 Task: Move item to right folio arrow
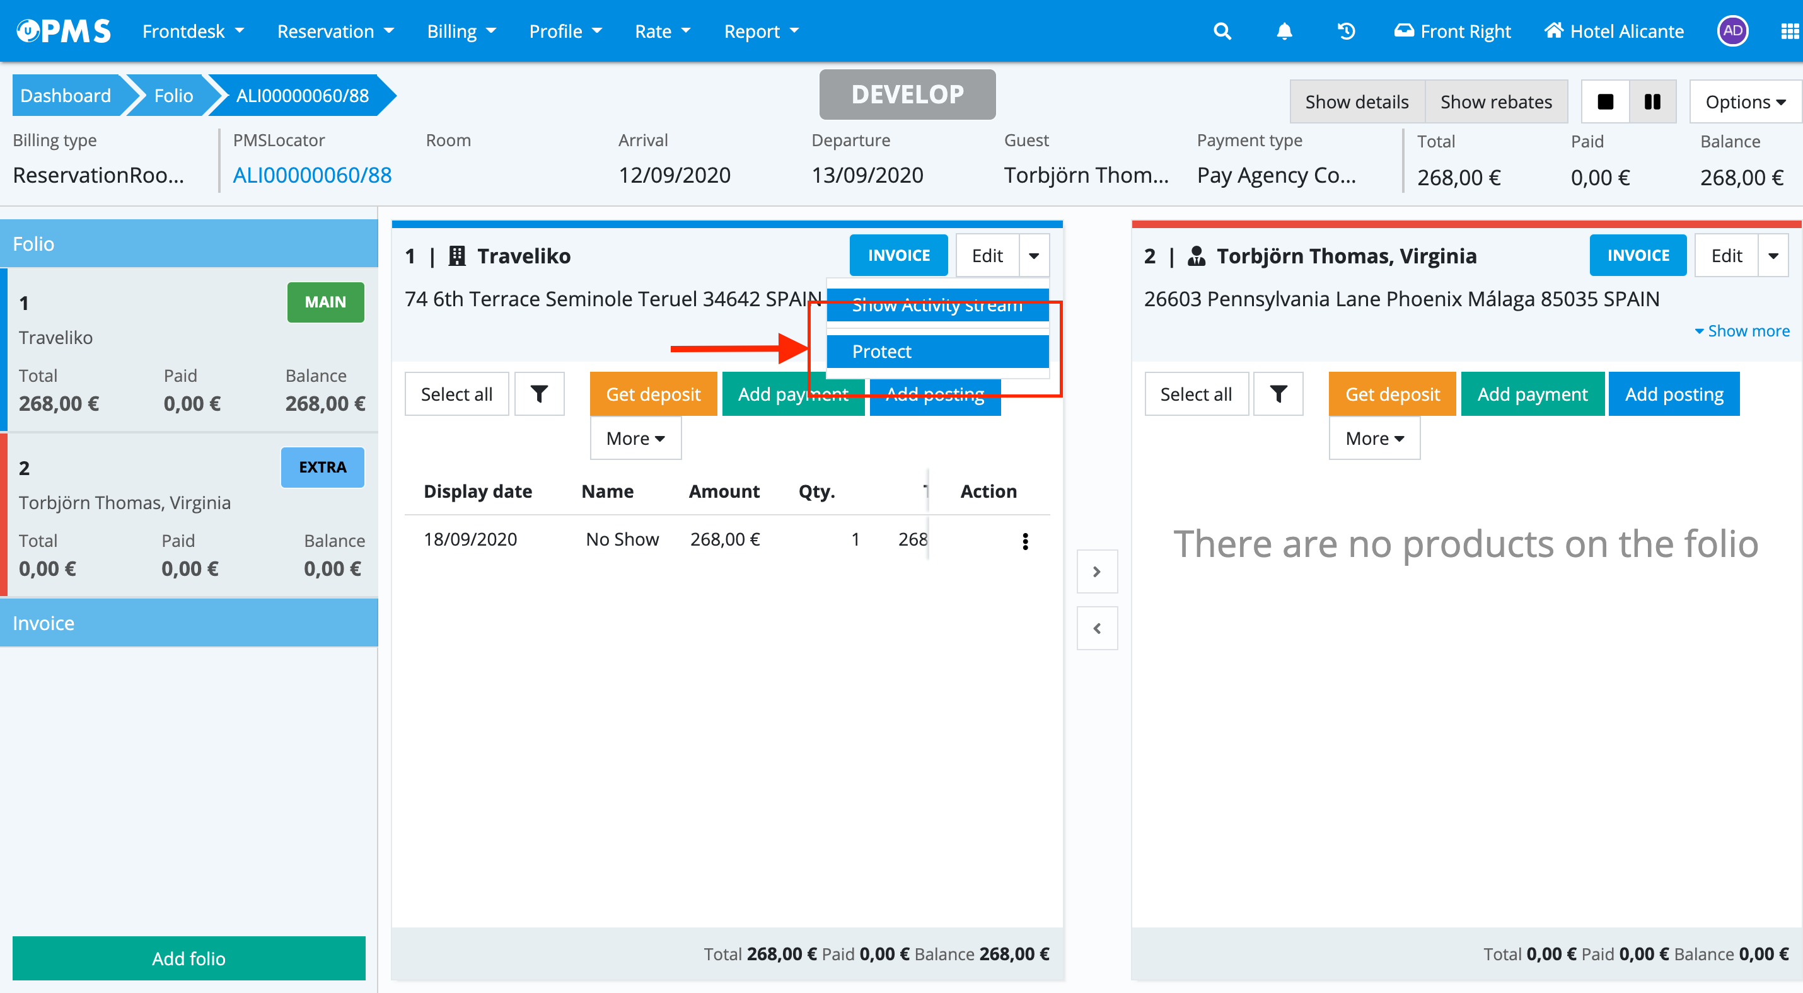(x=1097, y=572)
